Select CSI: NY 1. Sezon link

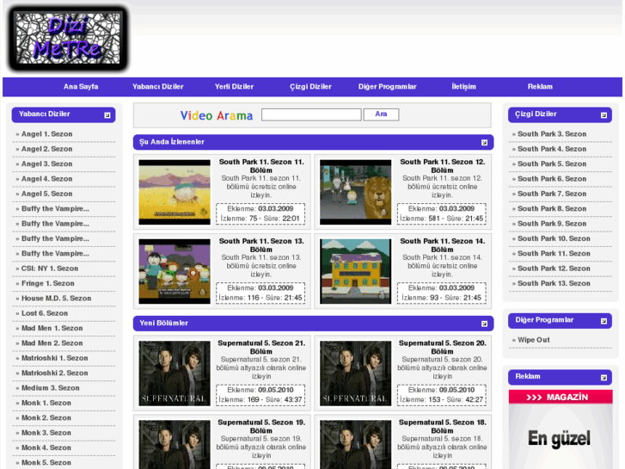click(x=49, y=268)
